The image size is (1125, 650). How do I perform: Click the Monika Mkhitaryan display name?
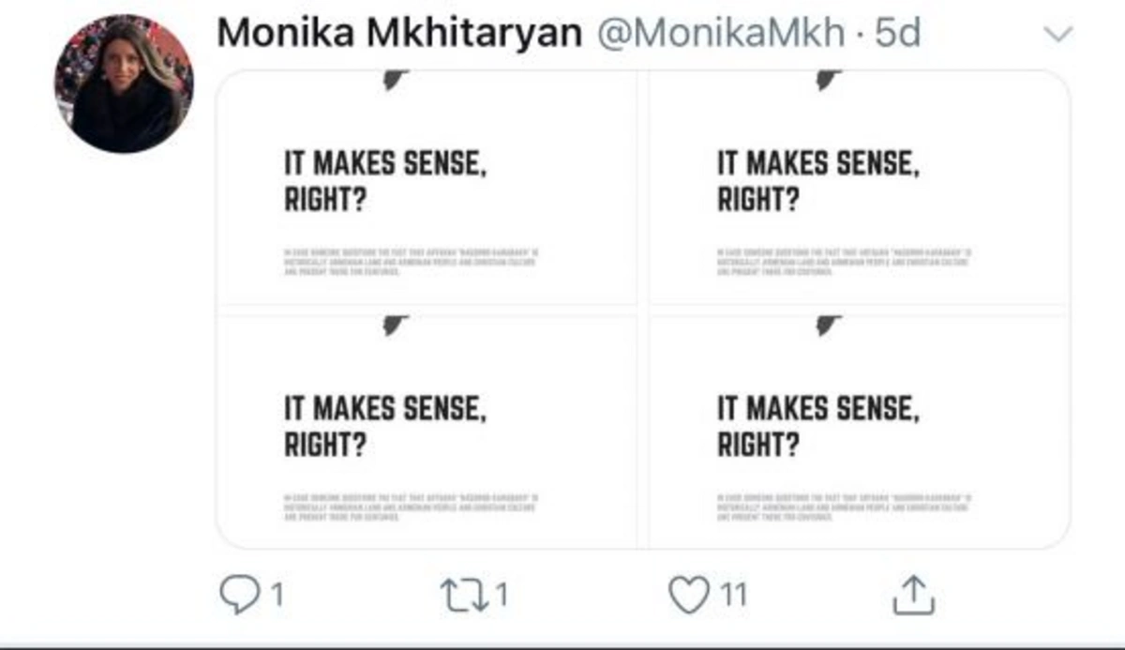[x=399, y=35]
